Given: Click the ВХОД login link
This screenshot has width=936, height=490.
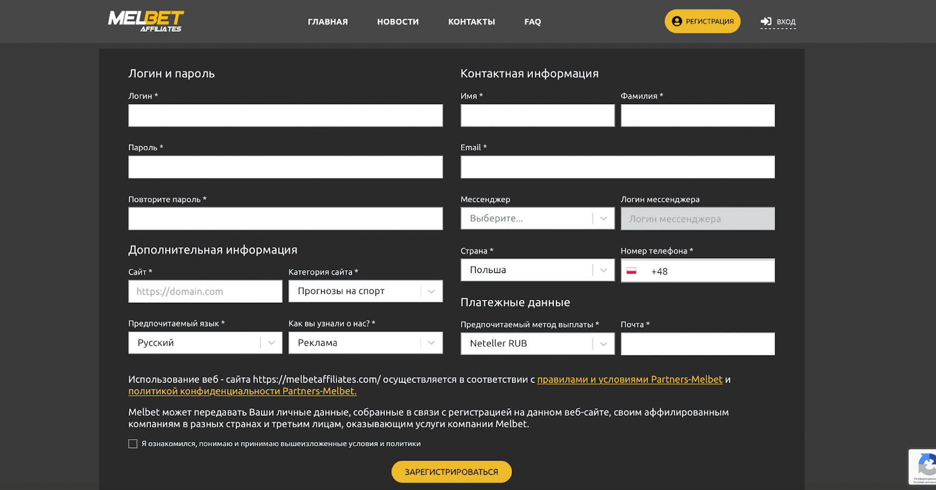Looking at the screenshot, I should (x=778, y=22).
